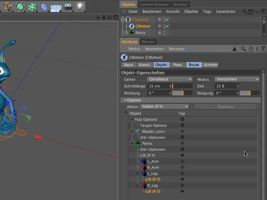This screenshot has height=200, width=267.
Task: Toggle the CMotion enable checkmark
Action: pos(167,26)
